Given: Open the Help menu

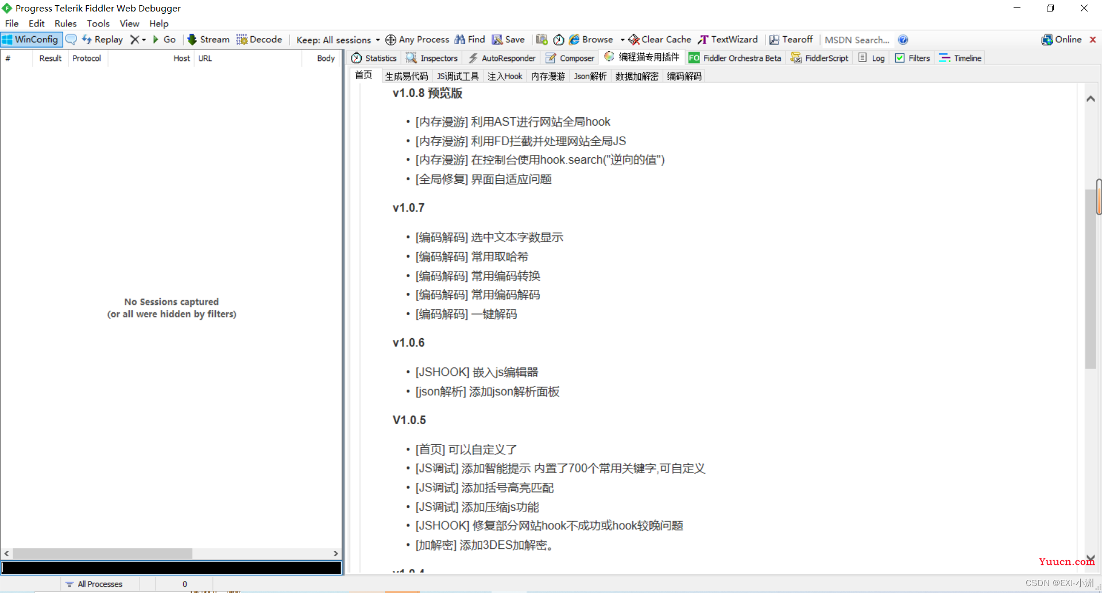Looking at the screenshot, I should pos(159,24).
